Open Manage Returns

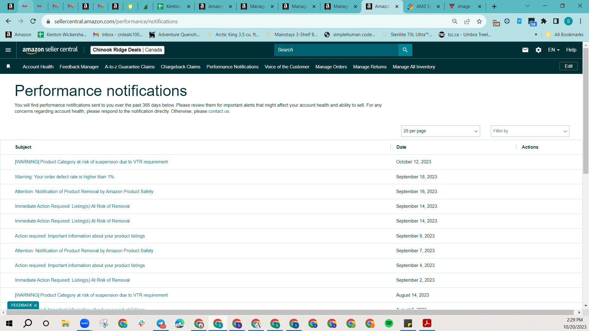(x=370, y=67)
